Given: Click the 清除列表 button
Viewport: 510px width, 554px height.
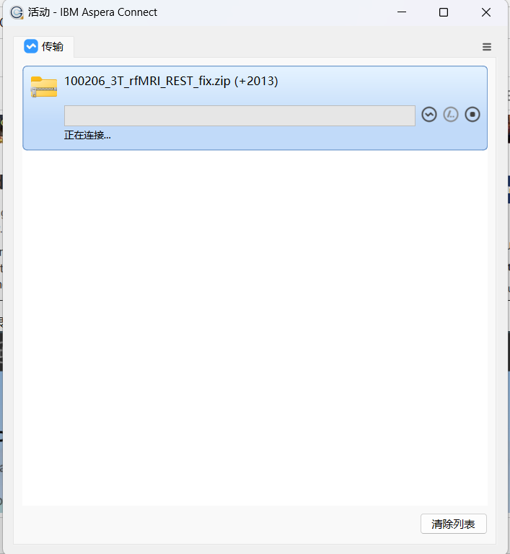Looking at the screenshot, I should click(454, 524).
